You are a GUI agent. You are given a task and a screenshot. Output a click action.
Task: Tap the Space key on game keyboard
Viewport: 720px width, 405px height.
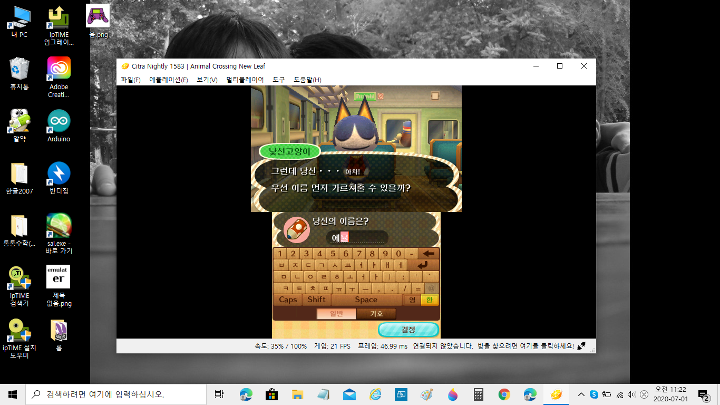[x=366, y=300]
